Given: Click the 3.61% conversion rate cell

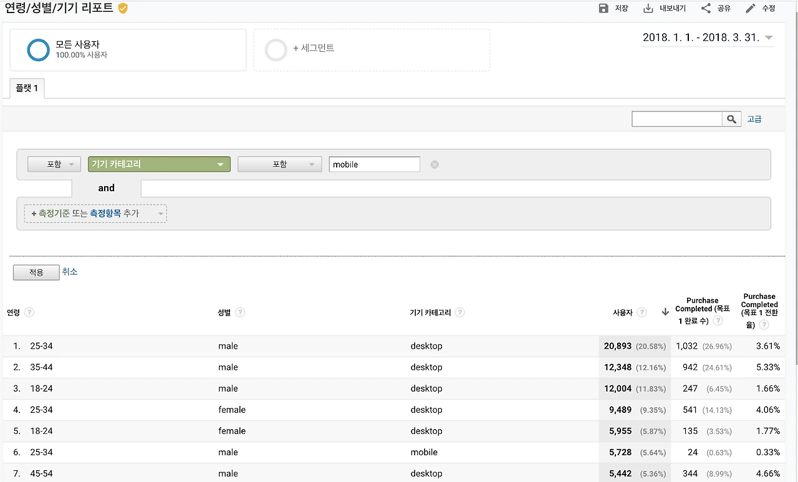Looking at the screenshot, I should pyautogui.click(x=768, y=346).
